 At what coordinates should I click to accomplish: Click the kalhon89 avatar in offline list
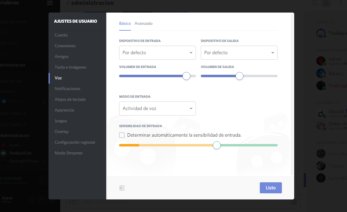(321, 178)
